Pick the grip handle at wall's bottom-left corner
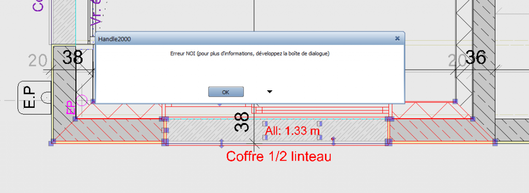 point(51,142)
